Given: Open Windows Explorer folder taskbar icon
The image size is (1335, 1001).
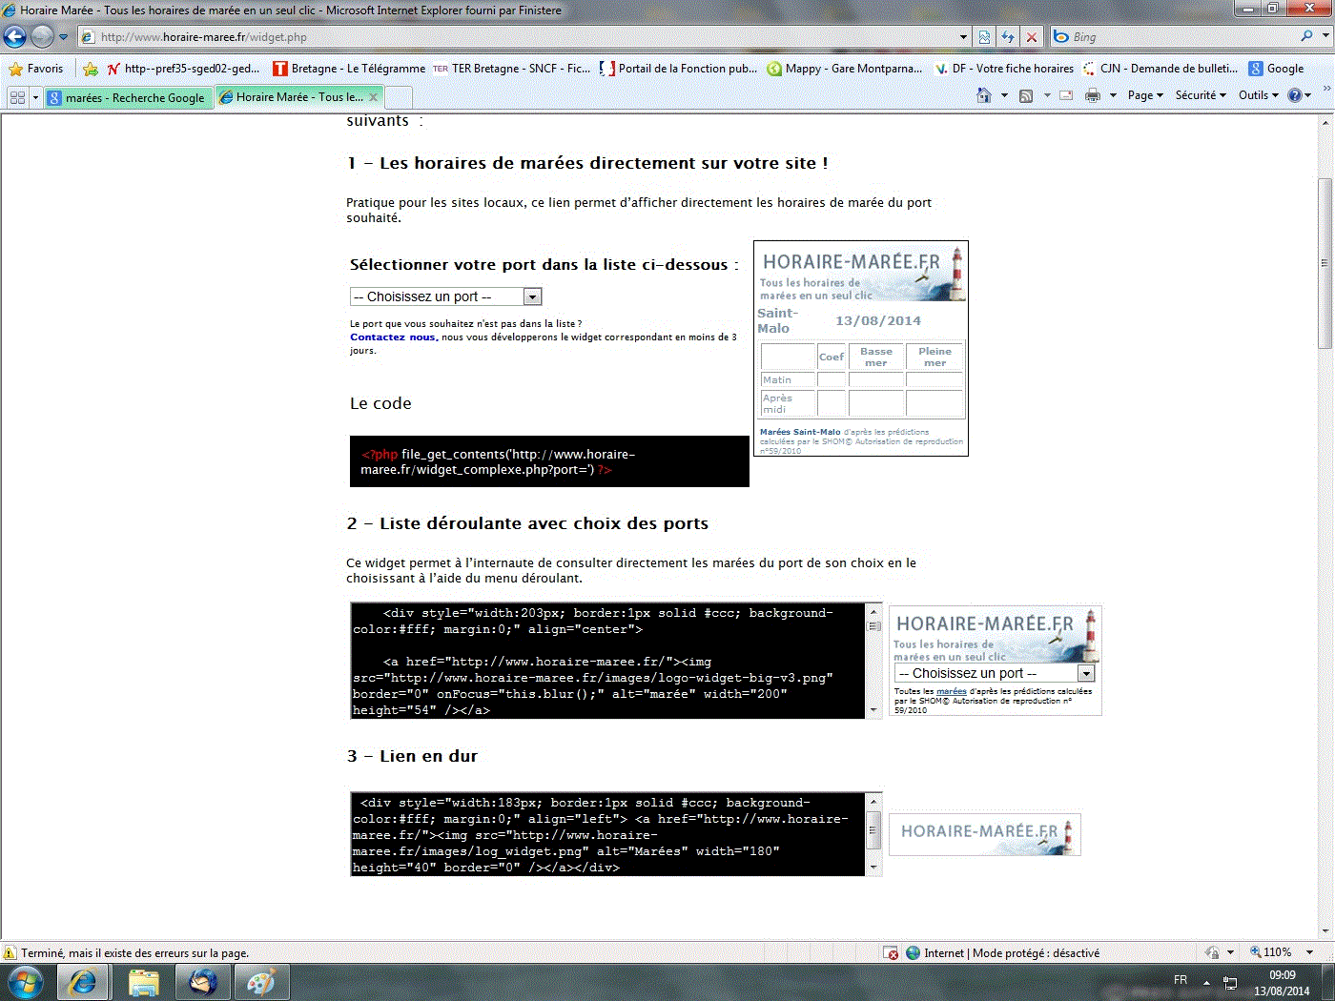Looking at the screenshot, I should click(143, 982).
